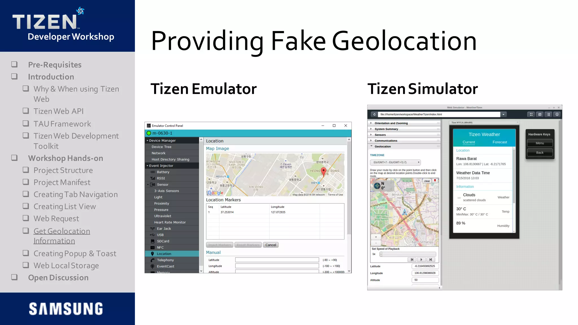Viewport: 578px width, 325px height.
Task: Click the Location pin icon in tree
Action: pyautogui.click(x=152, y=254)
